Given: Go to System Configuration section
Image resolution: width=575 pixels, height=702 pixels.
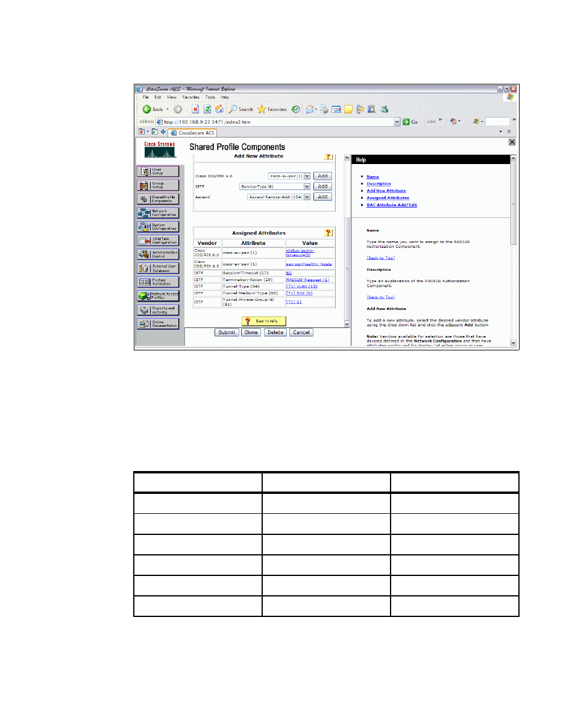Looking at the screenshot, I should click(158, 227).
